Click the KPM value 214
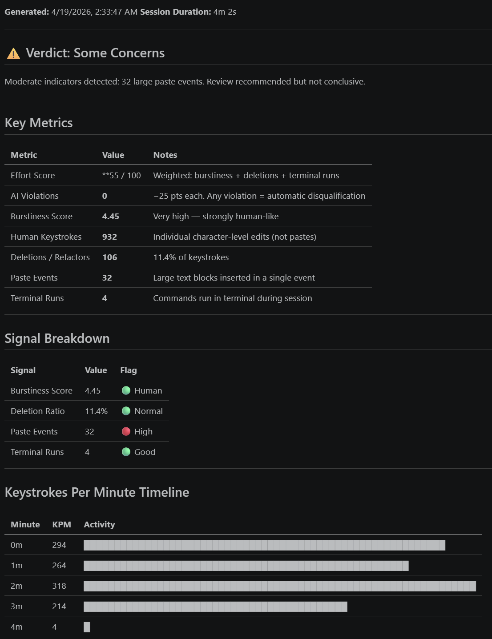 point(59,606)
